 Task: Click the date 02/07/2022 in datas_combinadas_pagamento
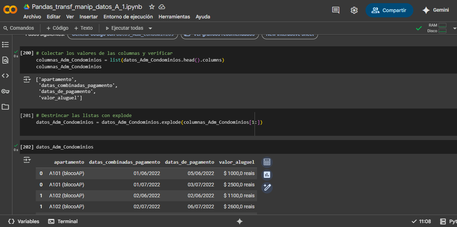pyautogui.click(x=147, y=206)
